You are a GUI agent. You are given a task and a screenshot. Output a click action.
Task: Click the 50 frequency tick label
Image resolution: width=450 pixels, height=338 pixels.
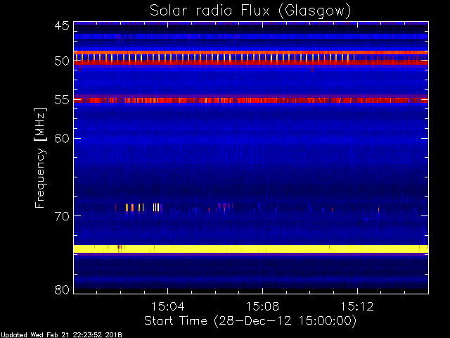(62, 61)
